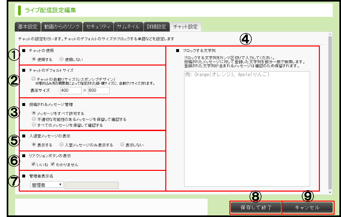341x217 pixels.
Task: Click the 投稿されるメッセージ管理 section label
Action: pyautogui.click(x=51, y=105)
